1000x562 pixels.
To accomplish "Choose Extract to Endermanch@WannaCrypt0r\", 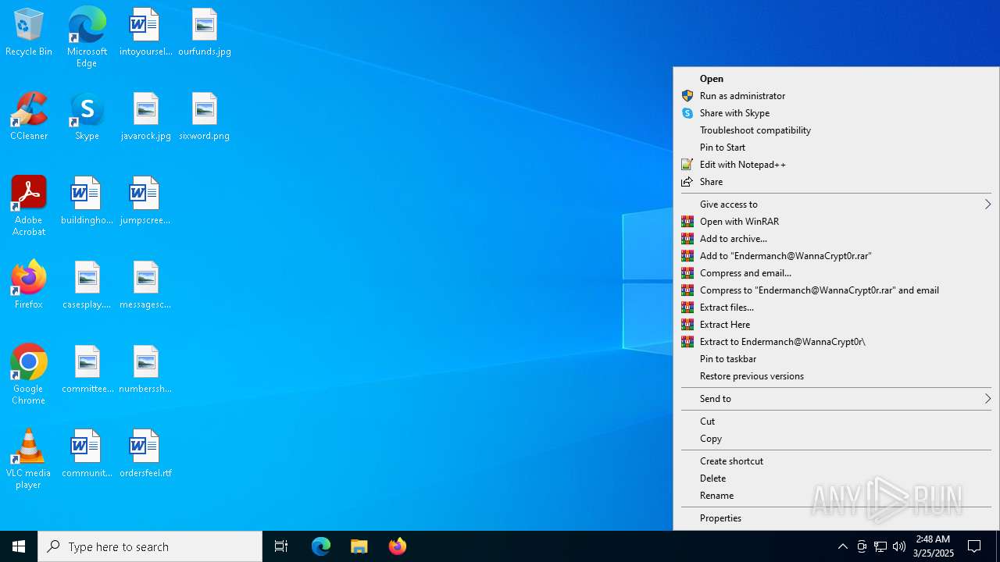I will (836, 342).
